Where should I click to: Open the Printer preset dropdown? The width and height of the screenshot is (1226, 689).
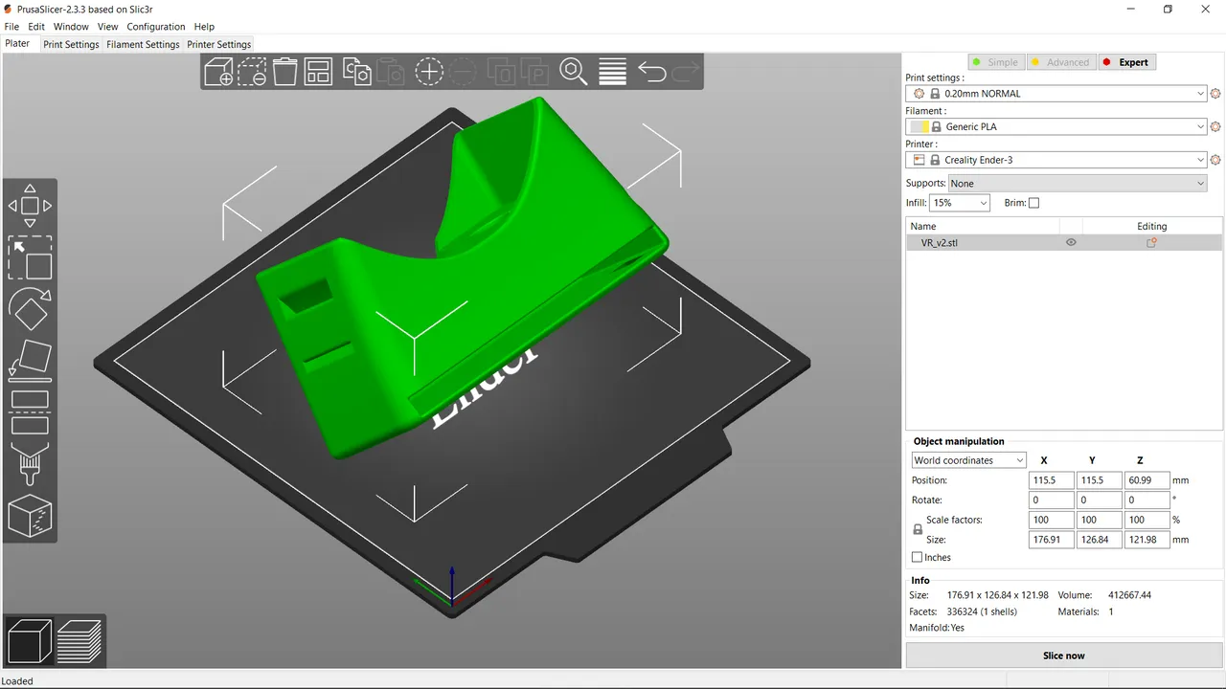pos(1056,160)
